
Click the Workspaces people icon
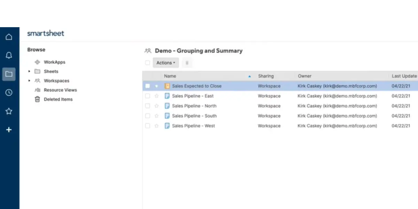pyautogui.click(x=37, y=81)
